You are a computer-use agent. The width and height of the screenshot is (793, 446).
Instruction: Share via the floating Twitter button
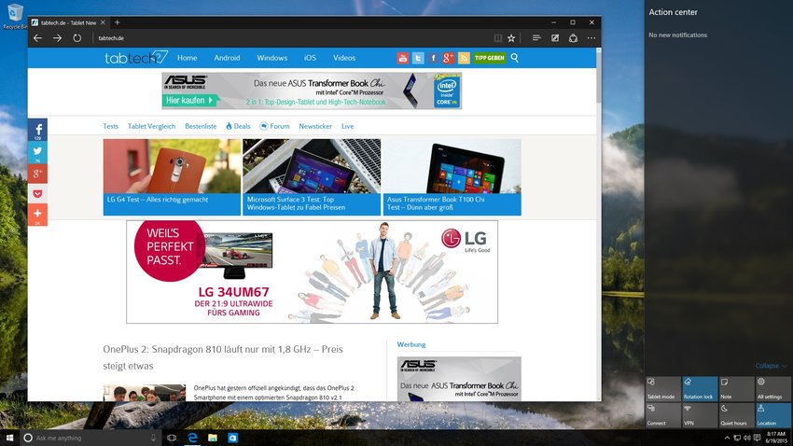pos(37,152)
